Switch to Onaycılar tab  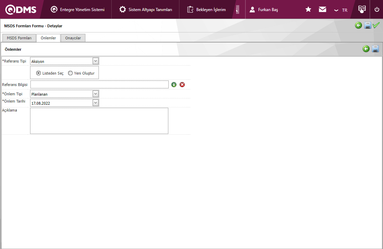[73, 38]
